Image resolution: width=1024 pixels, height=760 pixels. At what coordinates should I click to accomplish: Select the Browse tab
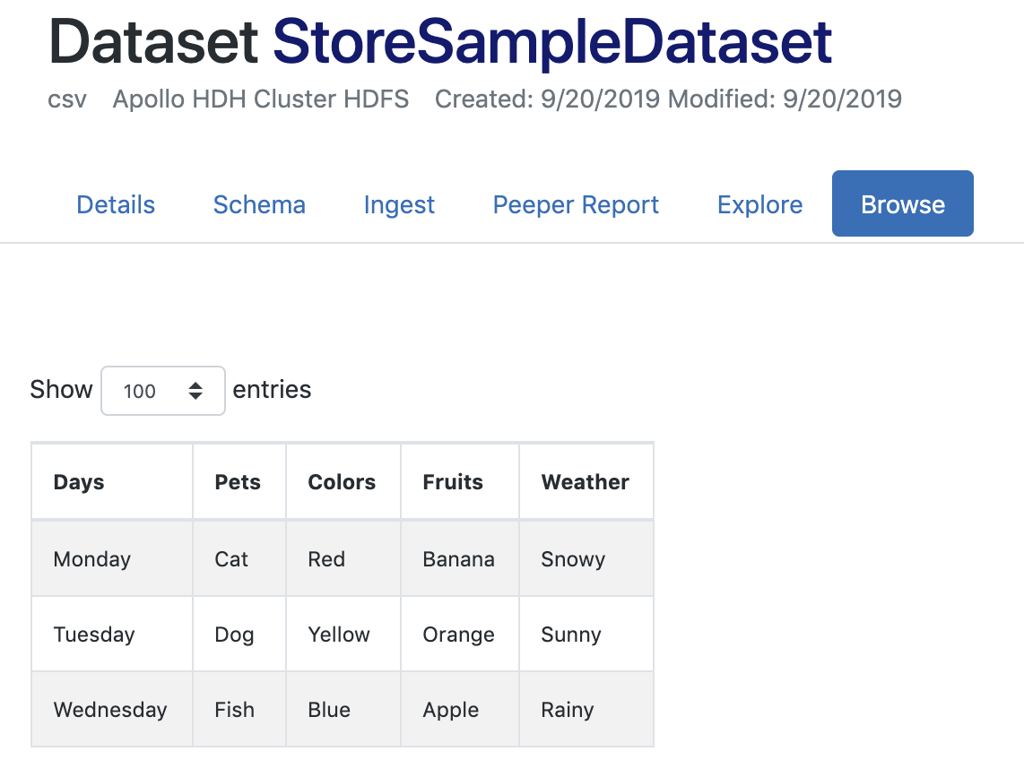tap(902, 203)
